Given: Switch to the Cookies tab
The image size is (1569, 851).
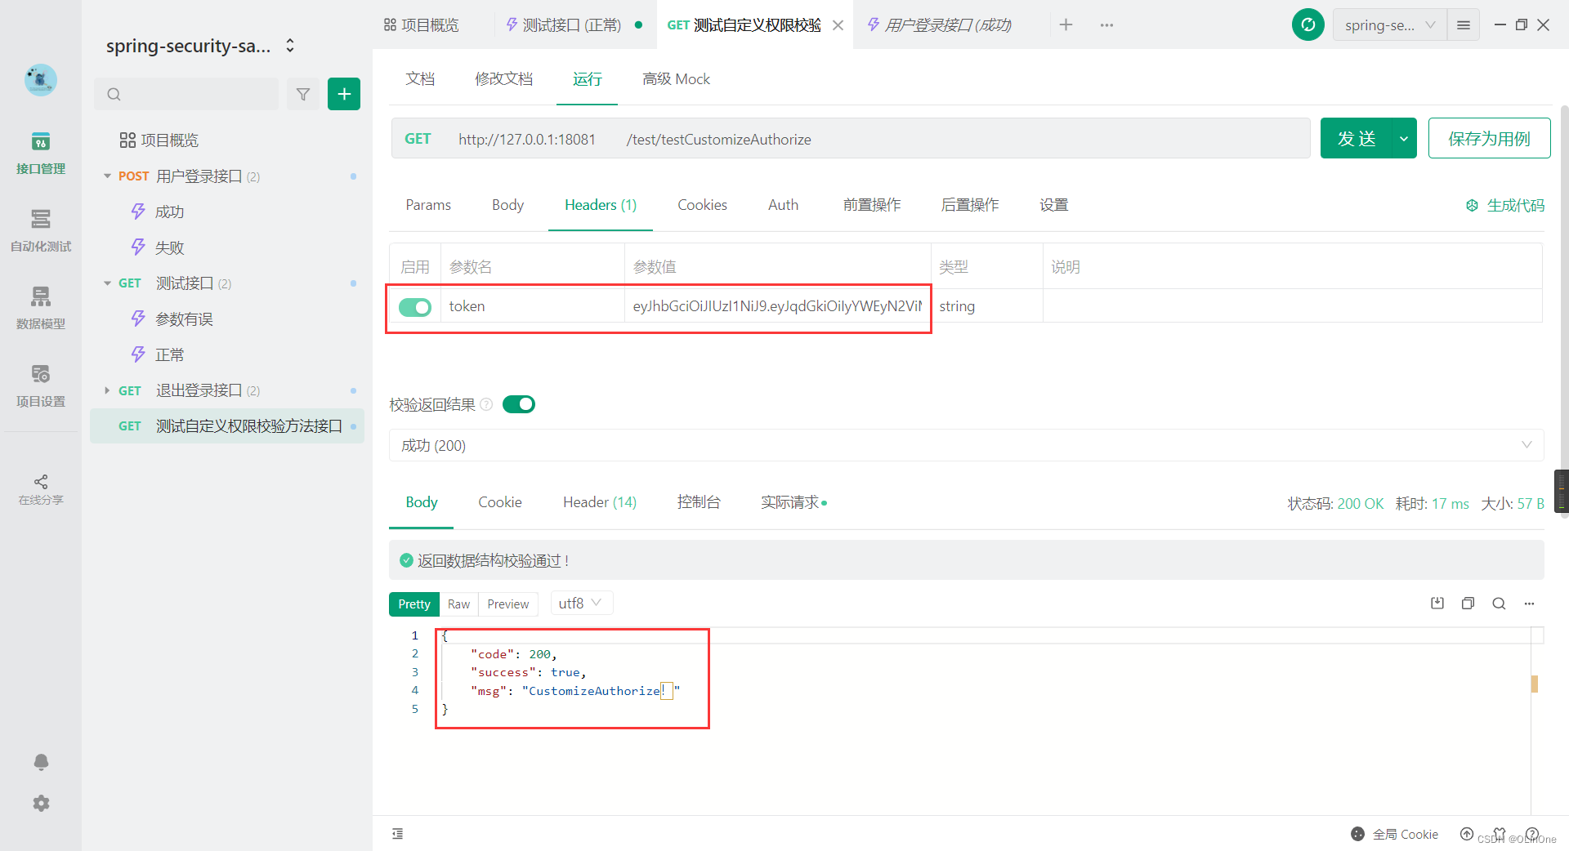Looking at the screenshot, I should coord(702,205).
